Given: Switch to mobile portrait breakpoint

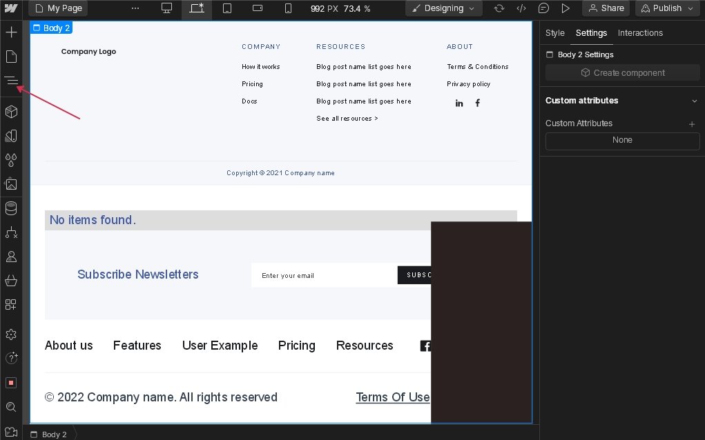Looking at the screenshot, I should pyautogui.click(x=288, y=8).
